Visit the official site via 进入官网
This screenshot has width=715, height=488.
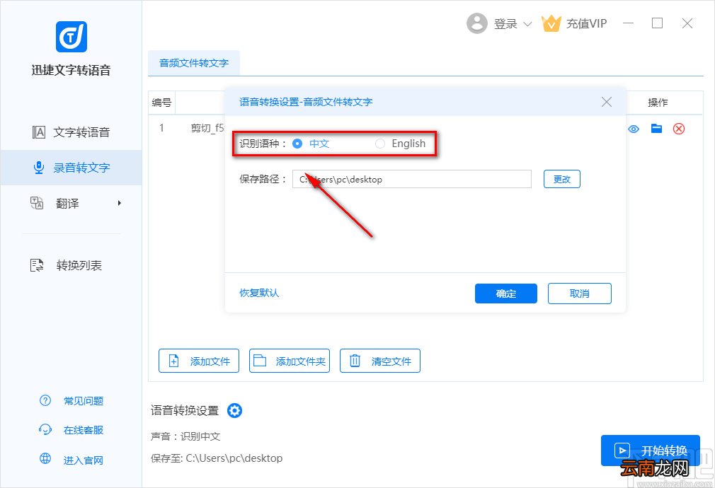(x=84, y=460)
